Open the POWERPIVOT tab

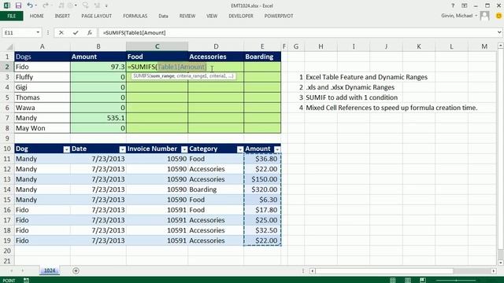click(279, 16)
